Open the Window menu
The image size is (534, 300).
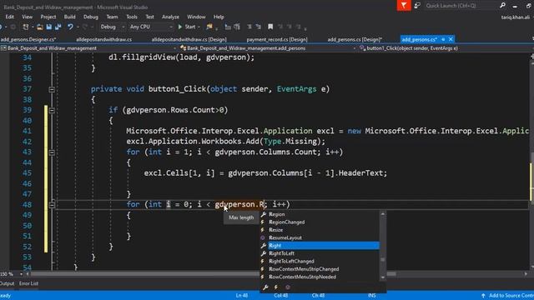pos(196,17)
